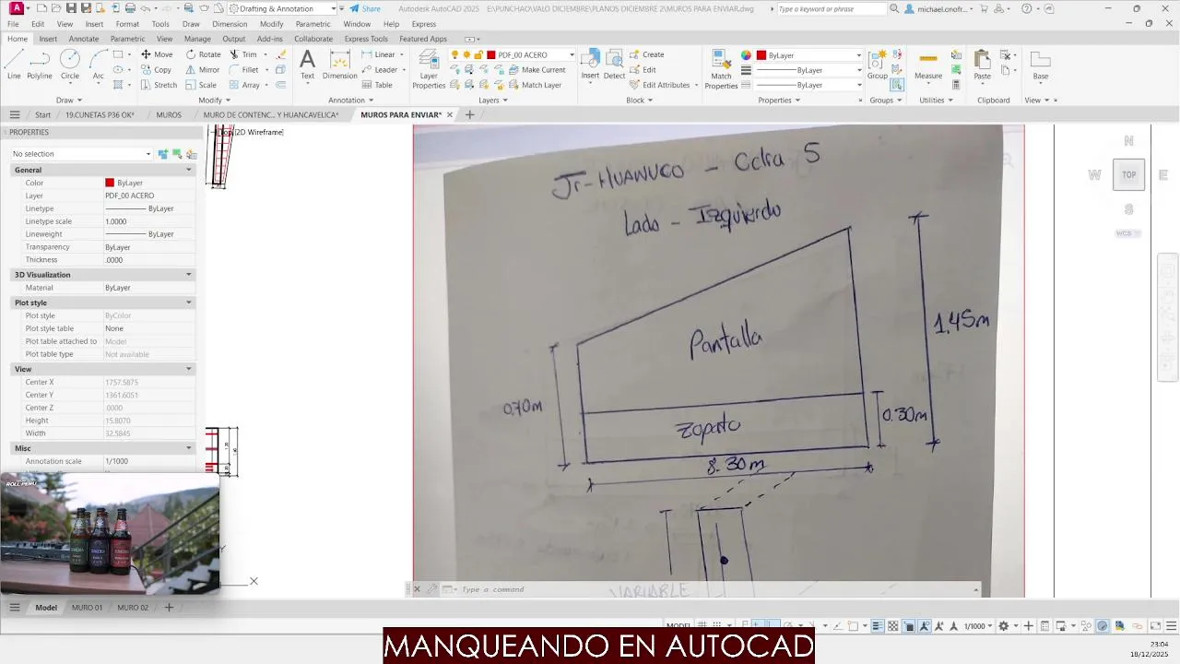Open the Measure utility

(928, 65)
